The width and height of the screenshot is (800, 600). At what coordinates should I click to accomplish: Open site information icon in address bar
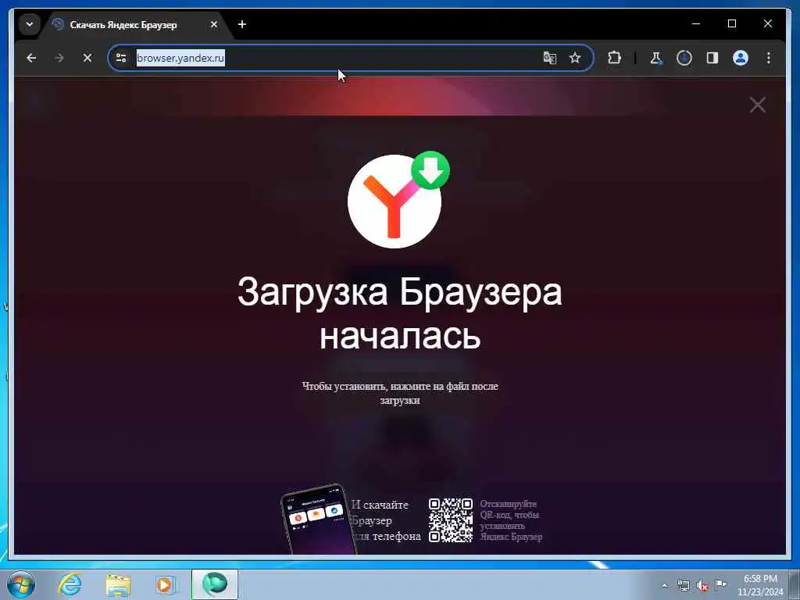[121, 58]
